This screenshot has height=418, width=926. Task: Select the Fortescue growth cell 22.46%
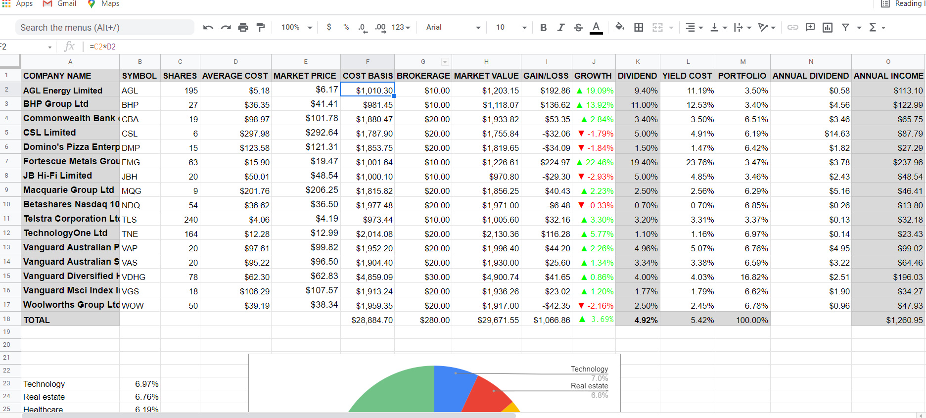click(594, 162)
